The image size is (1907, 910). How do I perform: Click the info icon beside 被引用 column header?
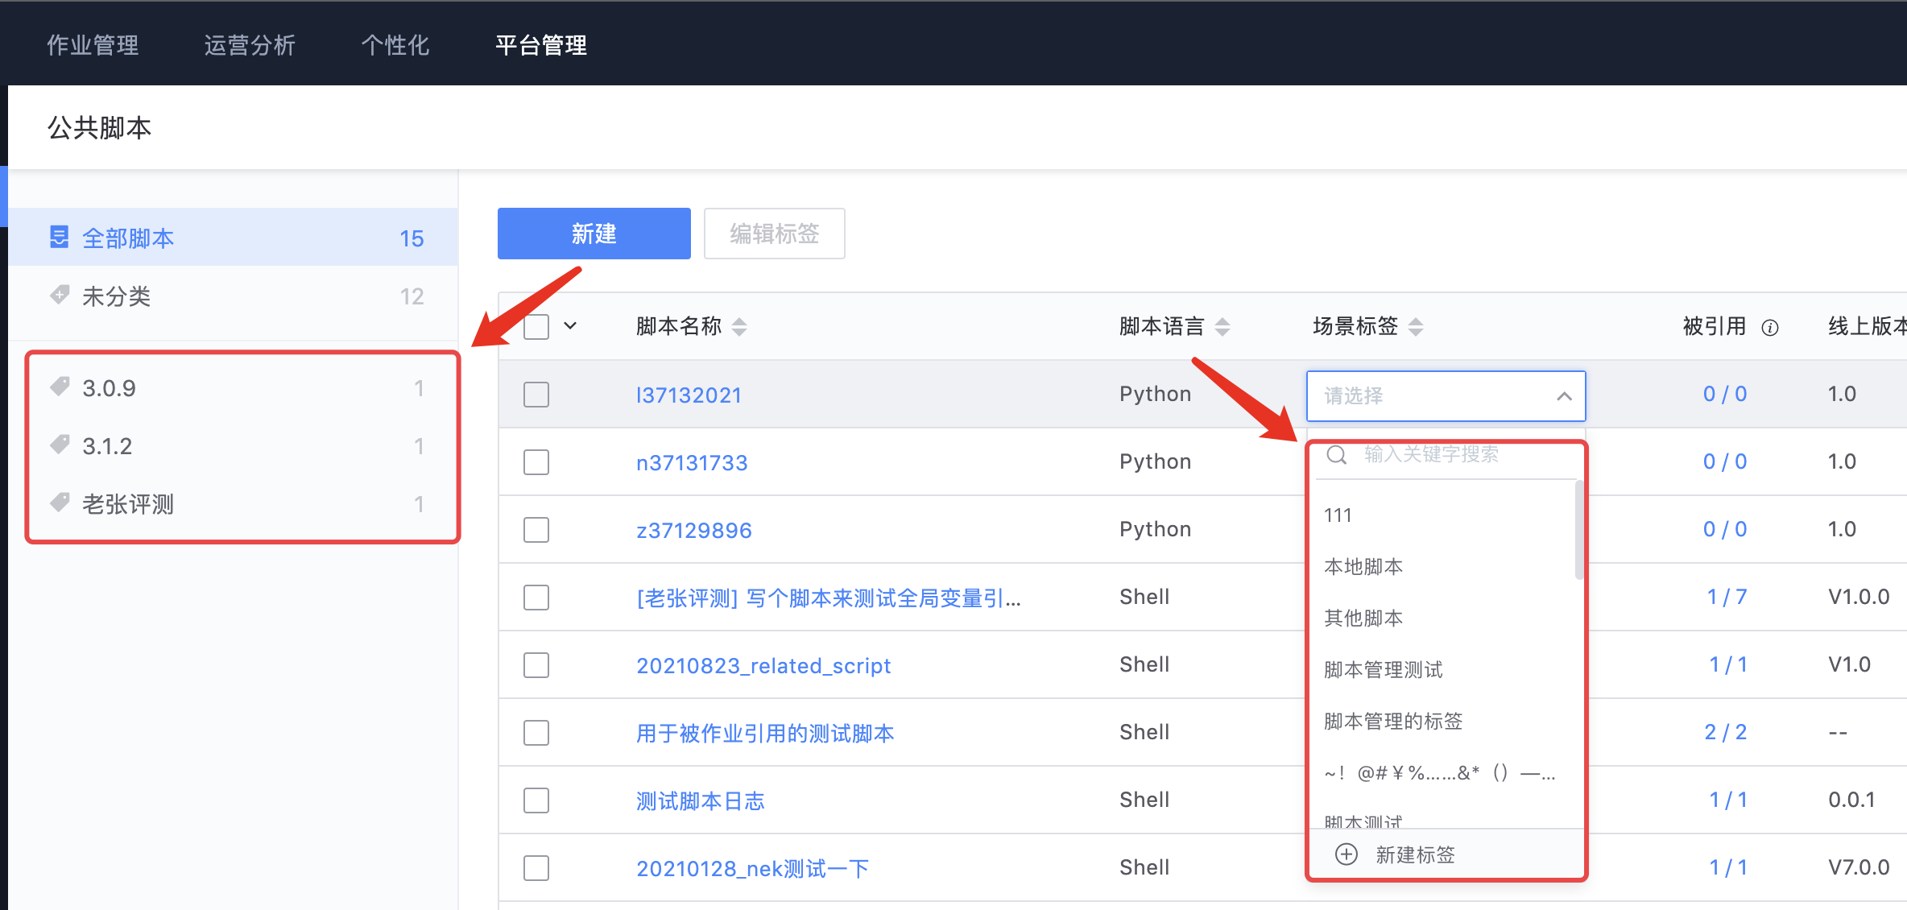click(x=1768, y=327)
